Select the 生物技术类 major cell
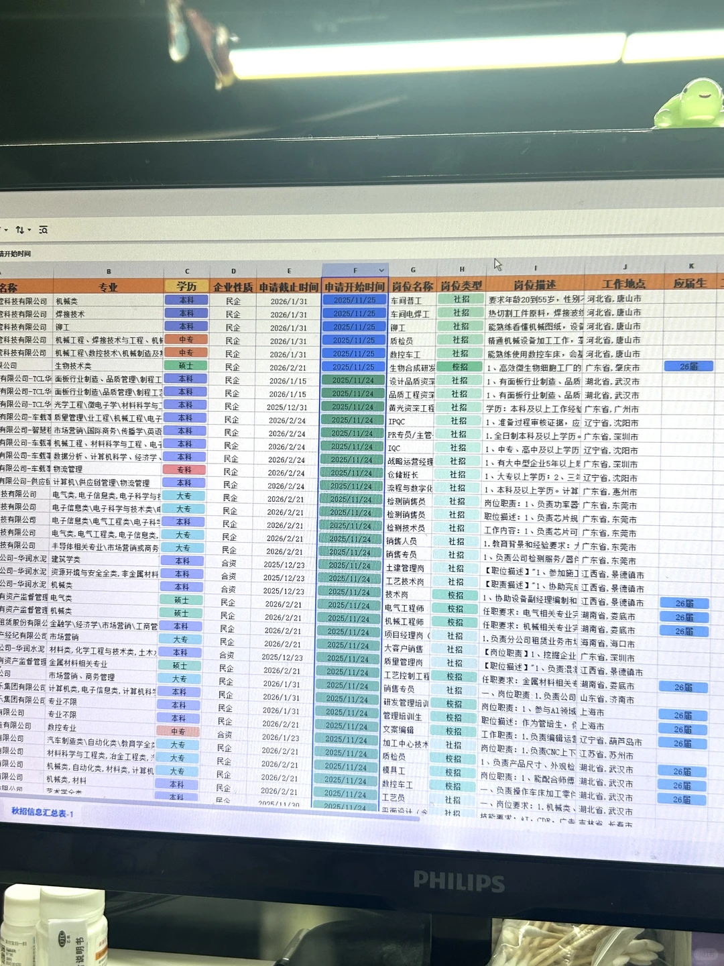Image resolution: width=724 pixels, height=966 pixels. click(x=108, y=366)
